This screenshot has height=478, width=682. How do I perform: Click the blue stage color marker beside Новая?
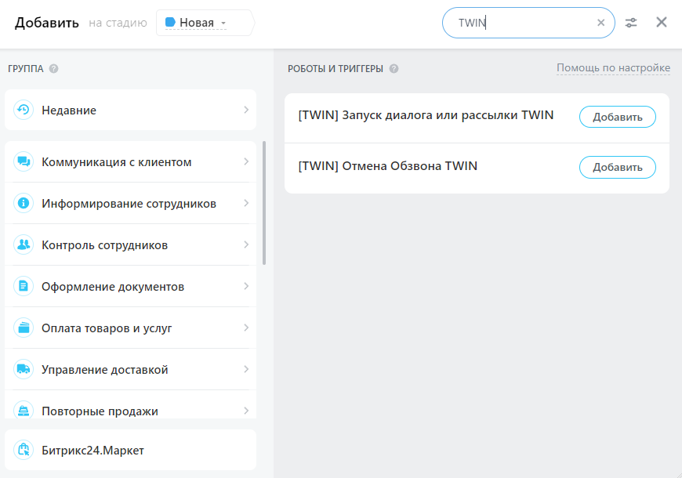coord(171,22)
